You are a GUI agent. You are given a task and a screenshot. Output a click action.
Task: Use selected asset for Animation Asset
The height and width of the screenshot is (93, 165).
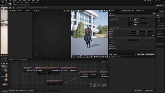pyautogui.click(x=134, y=25)
